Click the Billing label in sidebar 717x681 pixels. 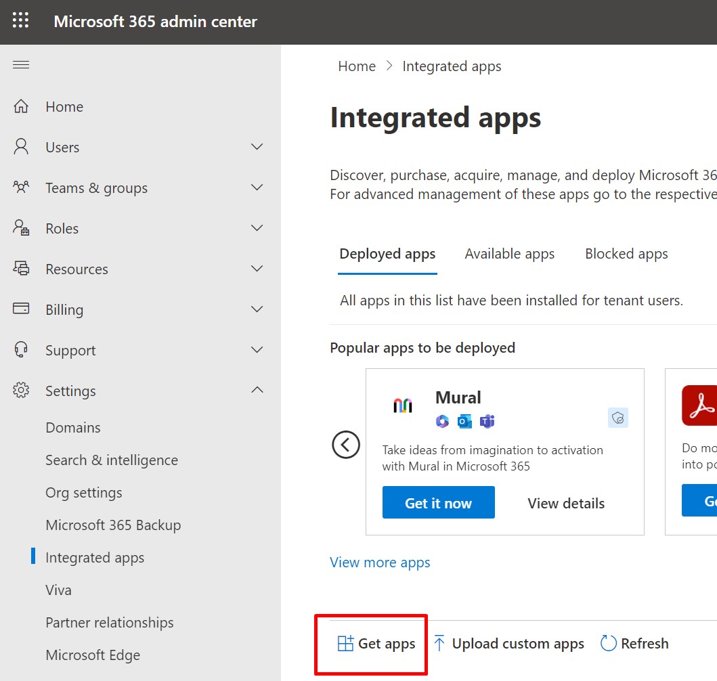point(64,310)
